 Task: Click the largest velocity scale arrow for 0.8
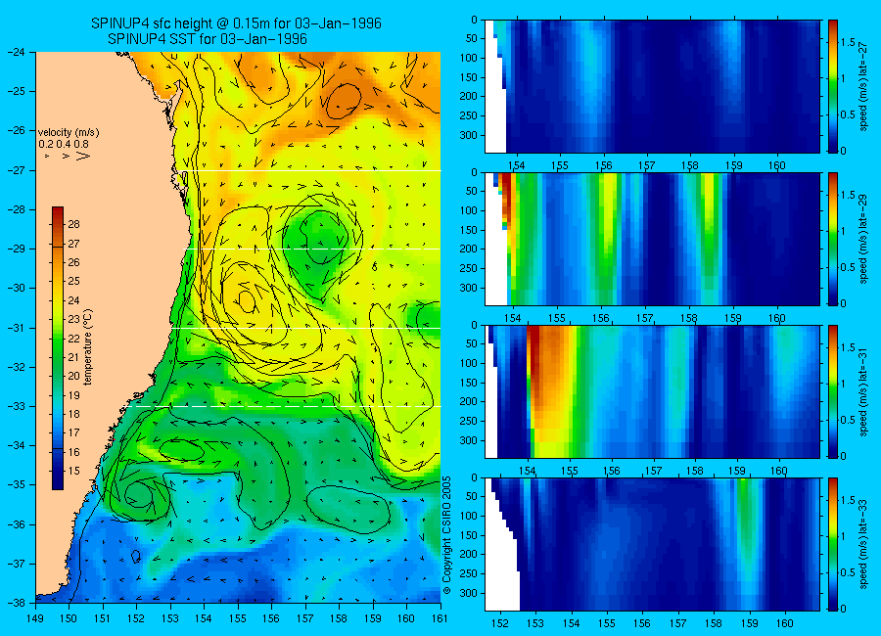(83, 156)
